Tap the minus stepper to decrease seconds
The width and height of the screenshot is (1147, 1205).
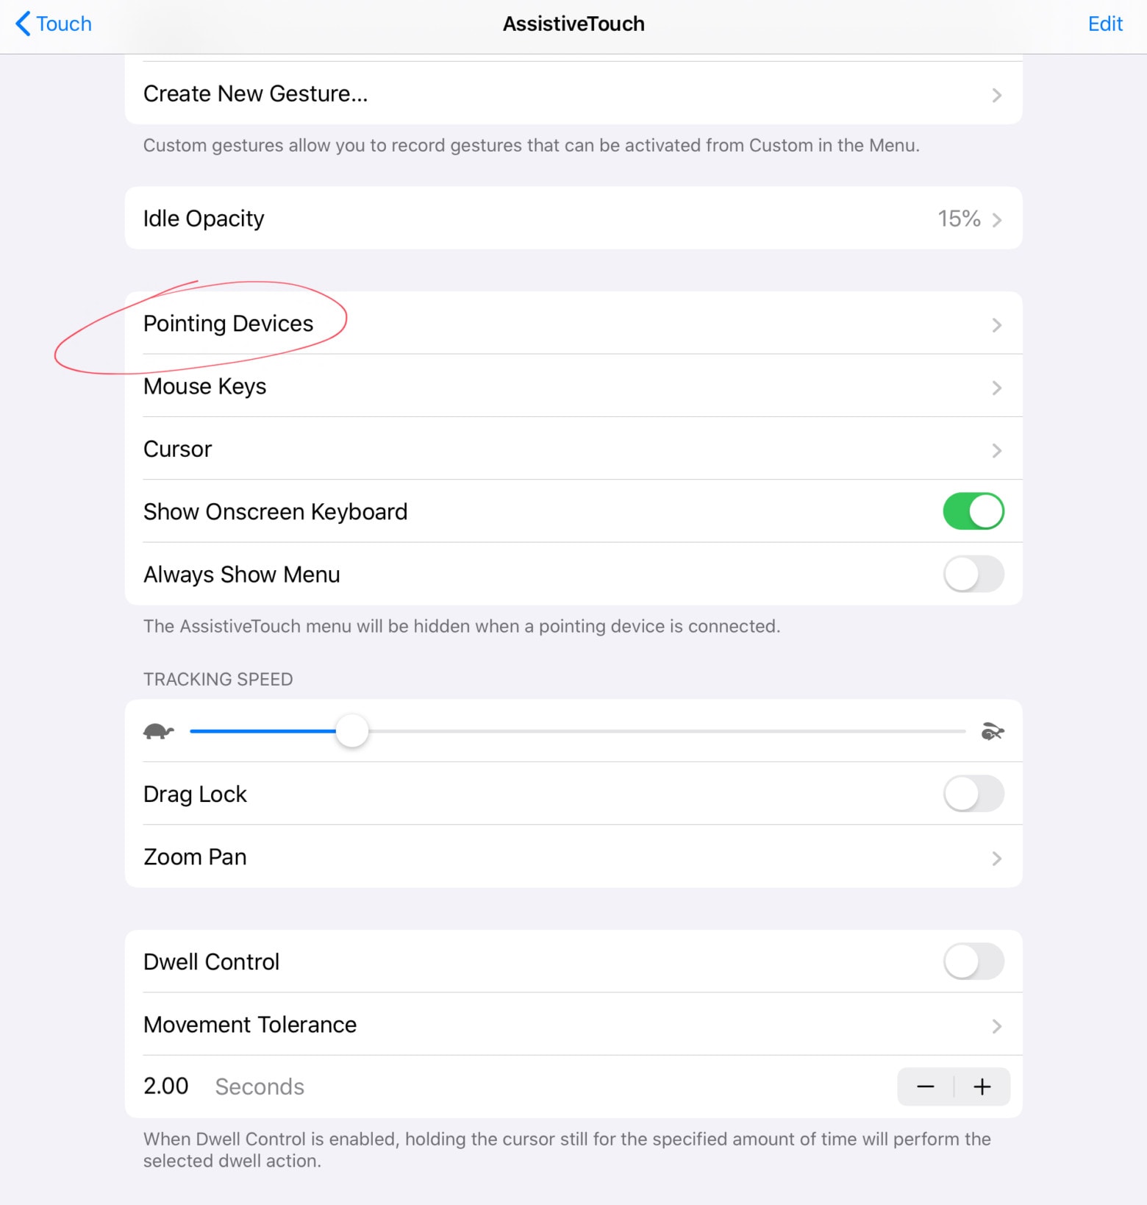[x=925, y=1087]
